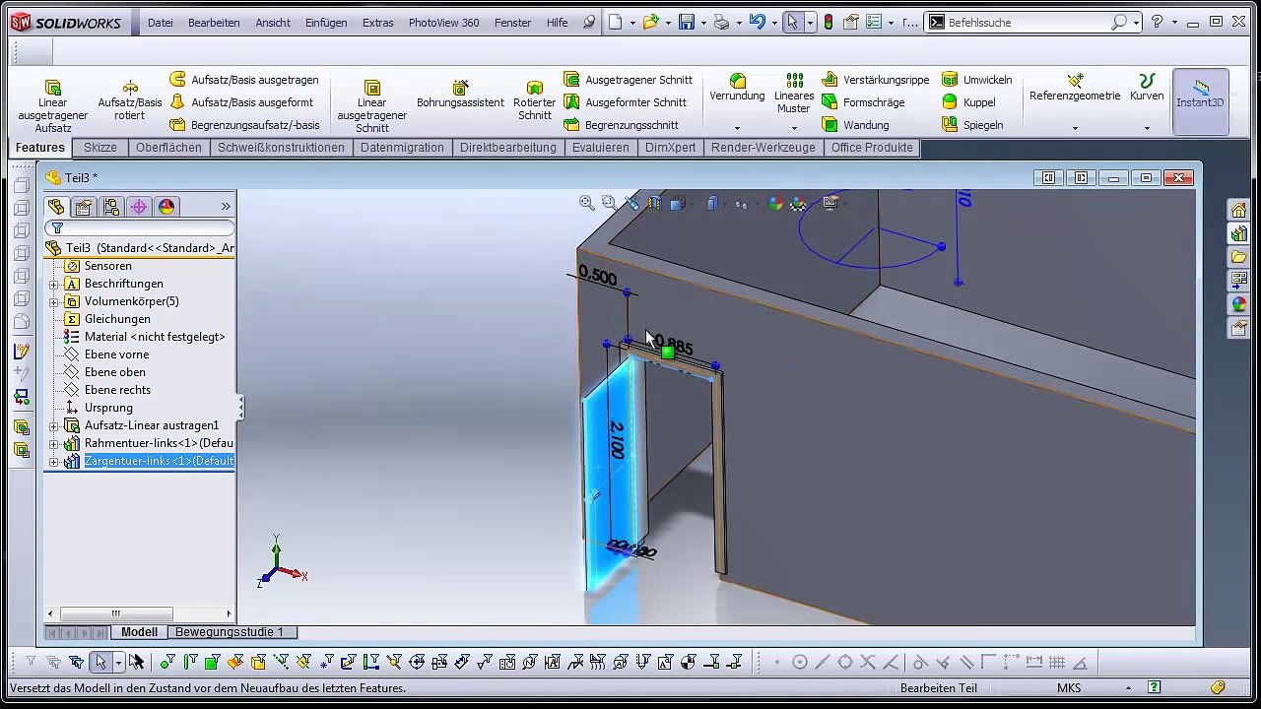Open the Referenzgeometrie dropdown arrow
The width and height of the screenshot is (1261, 709).
[x=1075, y=128]
